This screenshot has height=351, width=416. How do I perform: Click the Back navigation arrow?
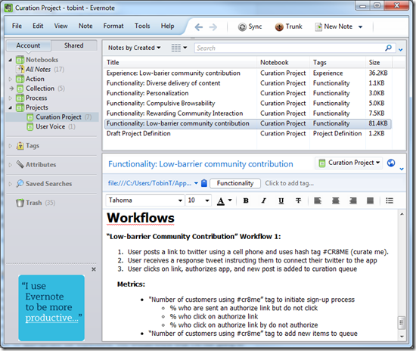click(199, 26)
